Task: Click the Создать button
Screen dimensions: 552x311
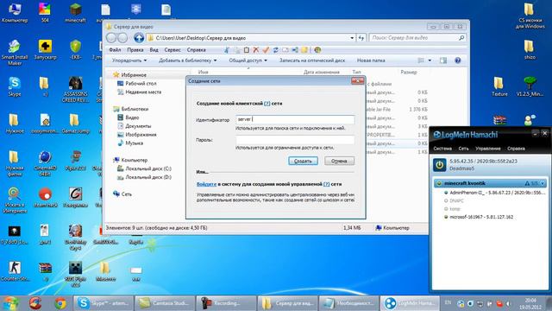Action: click(303, 161)
